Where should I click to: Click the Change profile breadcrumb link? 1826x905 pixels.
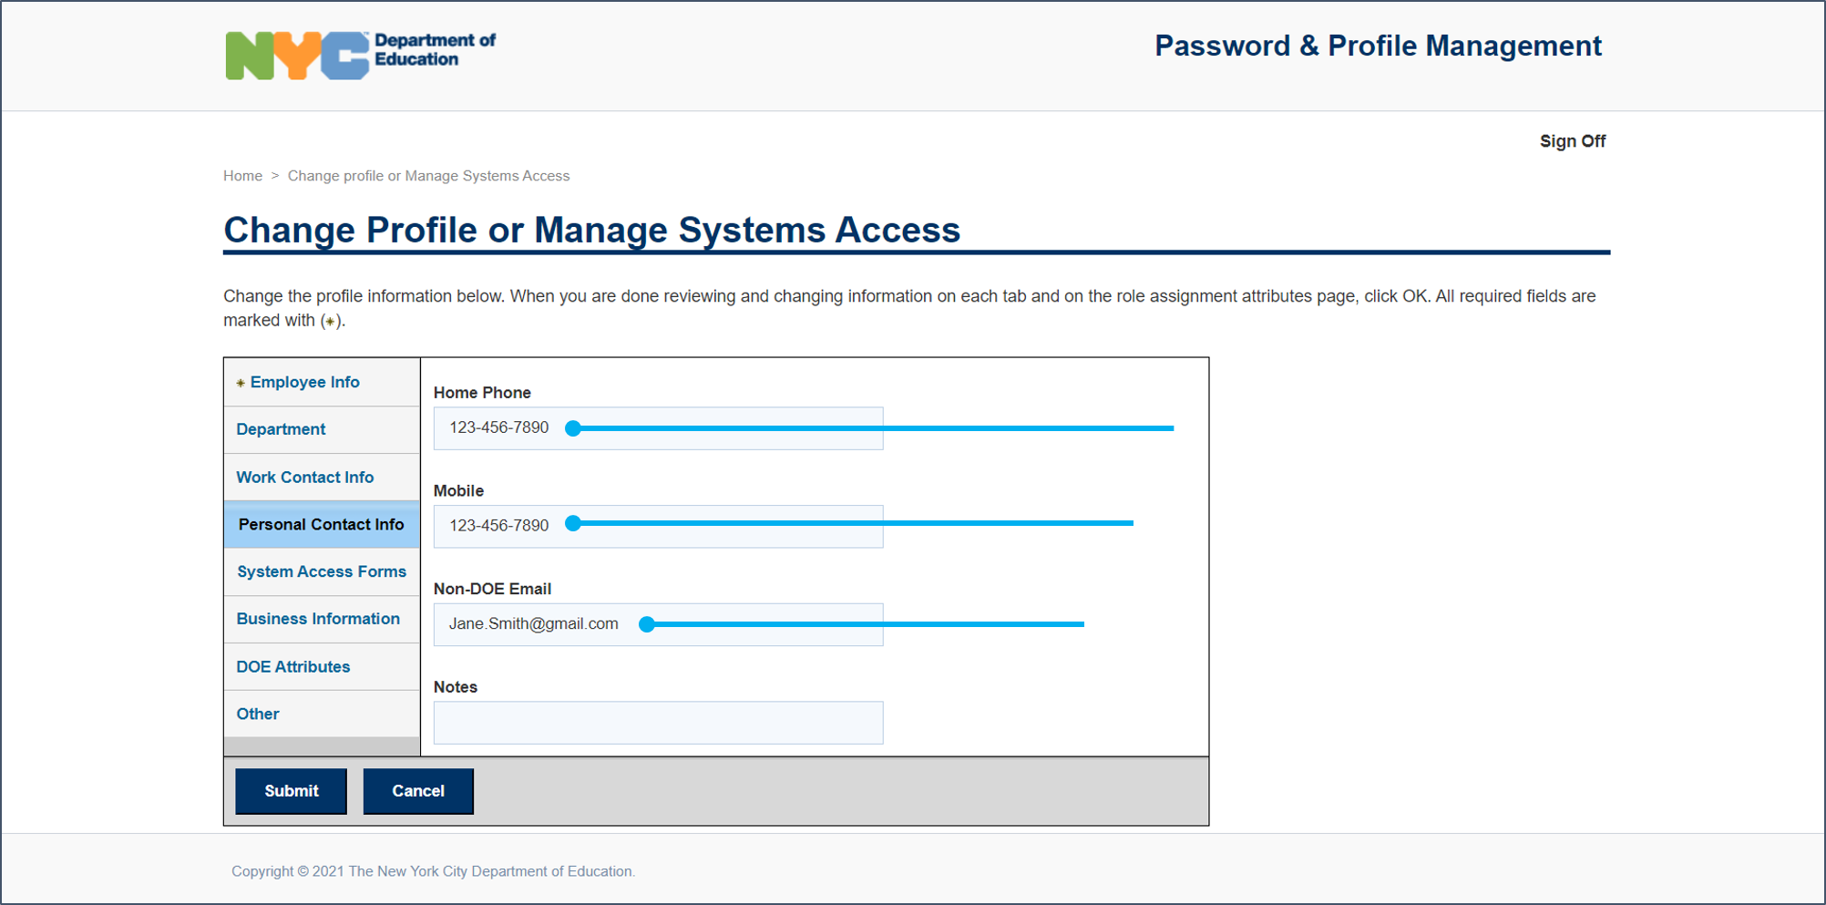(x=428, y=176)
